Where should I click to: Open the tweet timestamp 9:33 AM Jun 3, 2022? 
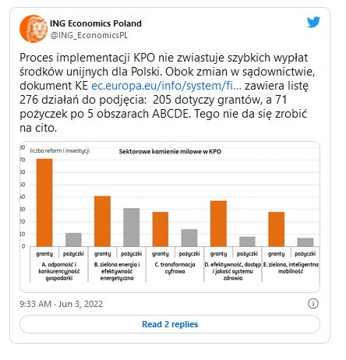click(62, 304)
